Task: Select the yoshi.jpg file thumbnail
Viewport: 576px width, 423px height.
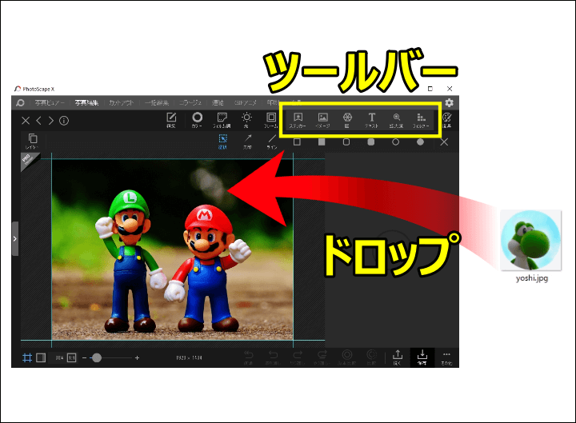Action: point(531,240)
